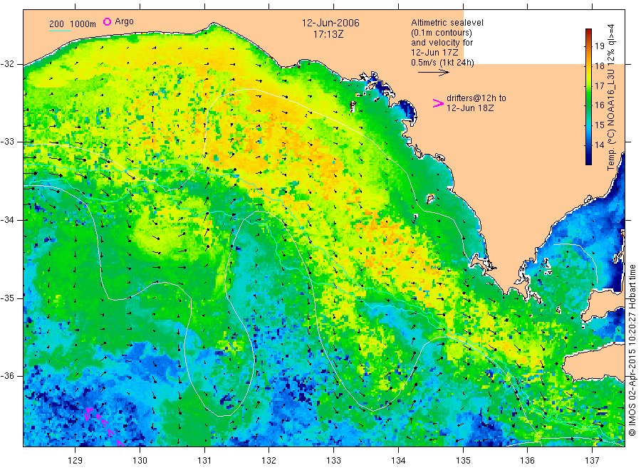Screen dimensions: 641x470
Task: Click the '0.5m/s (1kt 24h)' text
Action: 442,63
